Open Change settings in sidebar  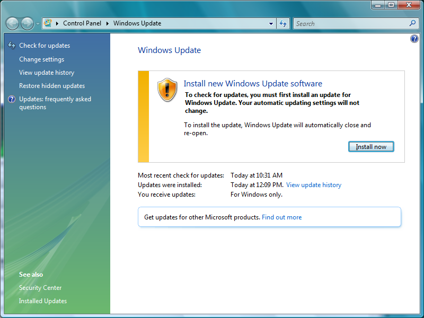[x=42, y=59]
